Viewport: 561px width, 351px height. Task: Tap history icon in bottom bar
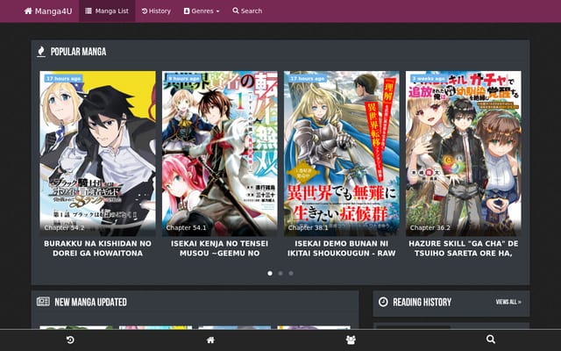click(x=70, y=340)
